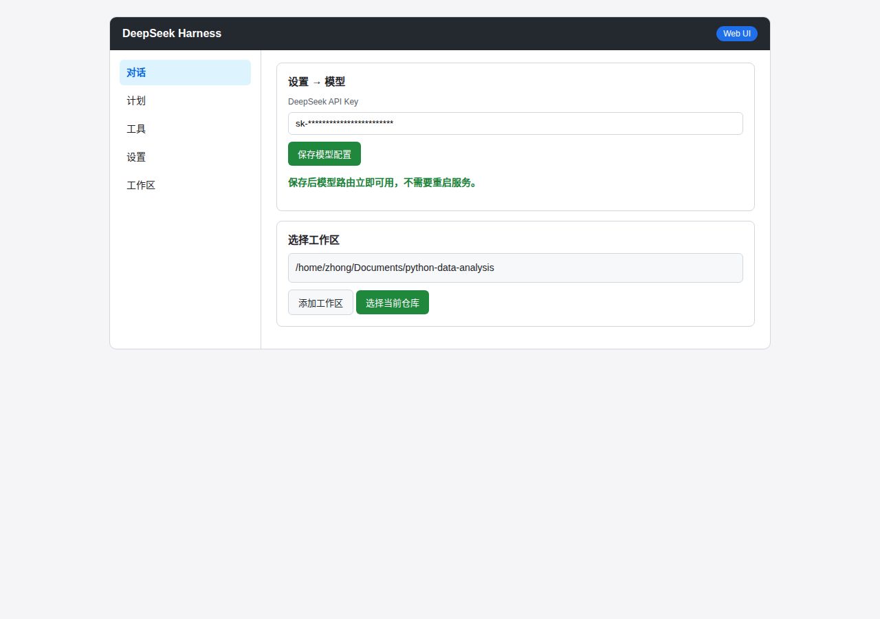880x619 pixels.
Task: Click the 设置 → 模型 heading
Action: click(x=316, y=82)
